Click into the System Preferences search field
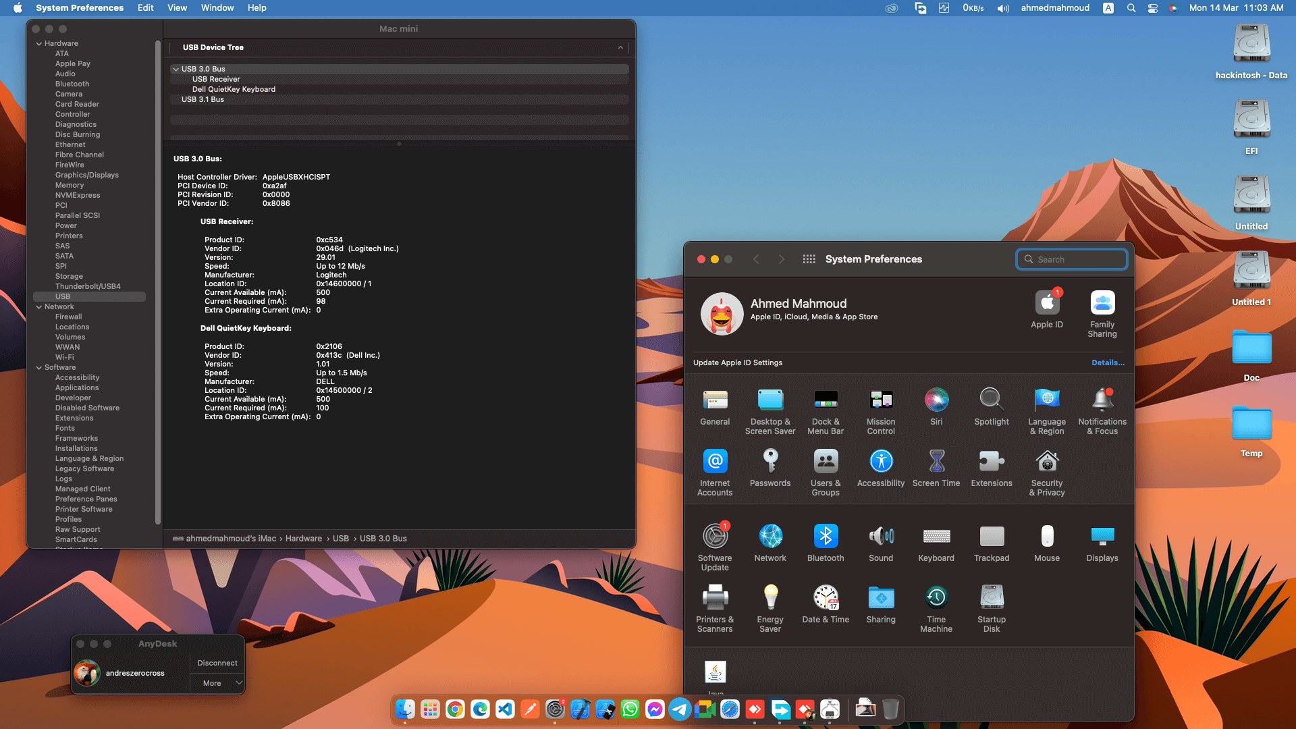Screen dimensions: 1296x729 [x=1072, y=259]
